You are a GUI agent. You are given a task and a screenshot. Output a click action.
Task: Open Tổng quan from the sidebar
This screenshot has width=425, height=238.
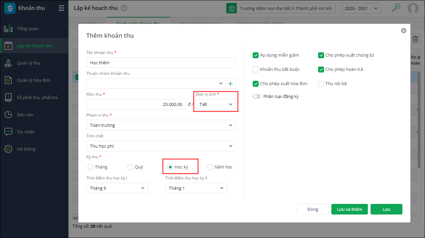pyautogui.click(x=28, y=29)
